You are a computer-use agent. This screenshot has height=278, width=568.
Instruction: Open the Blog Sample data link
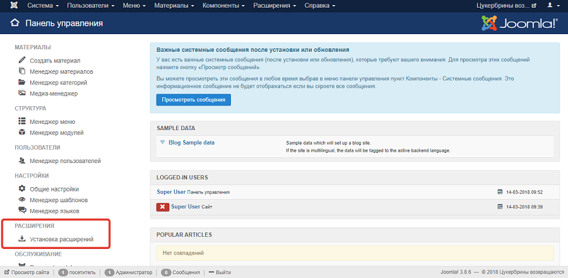(x=191, y=143)
